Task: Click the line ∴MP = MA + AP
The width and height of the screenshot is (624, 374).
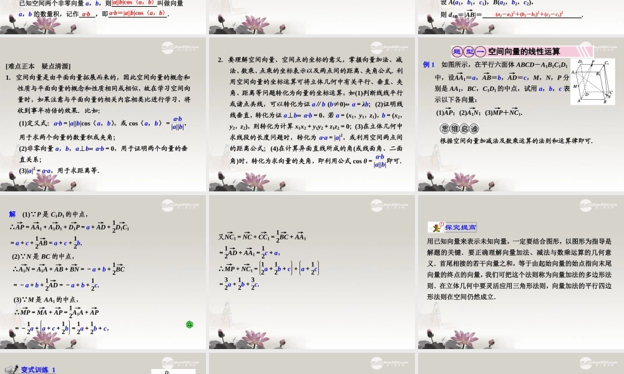Action: (x=56, y=311)
